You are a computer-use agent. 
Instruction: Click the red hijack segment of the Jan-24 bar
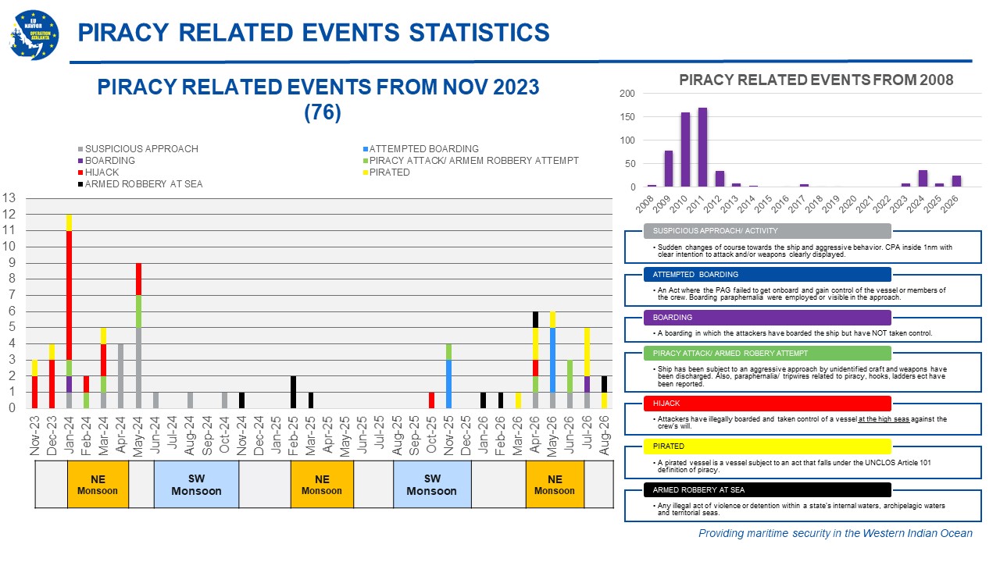(x=70, y=295)
